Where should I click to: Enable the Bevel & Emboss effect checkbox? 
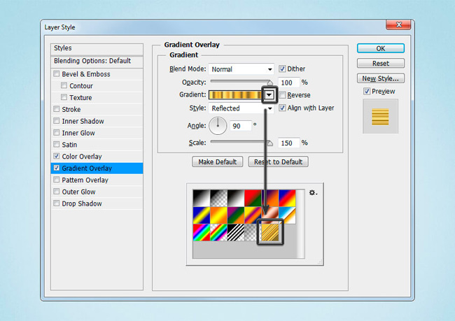[x=57, y=74]
